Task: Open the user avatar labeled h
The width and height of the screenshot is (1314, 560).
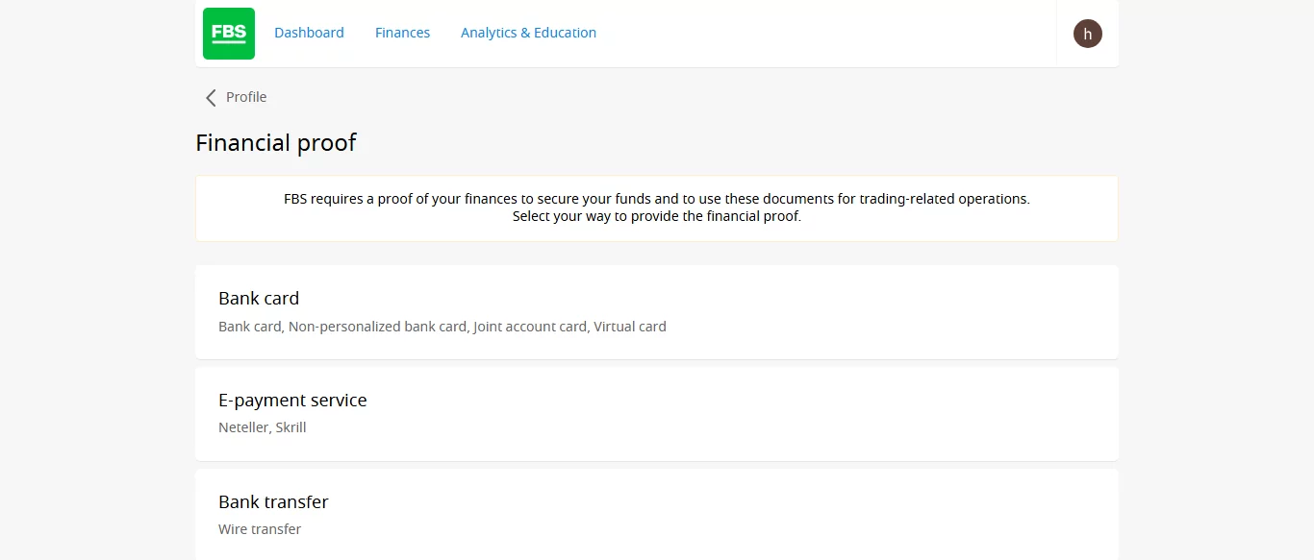Action: tap(1088, 34)
